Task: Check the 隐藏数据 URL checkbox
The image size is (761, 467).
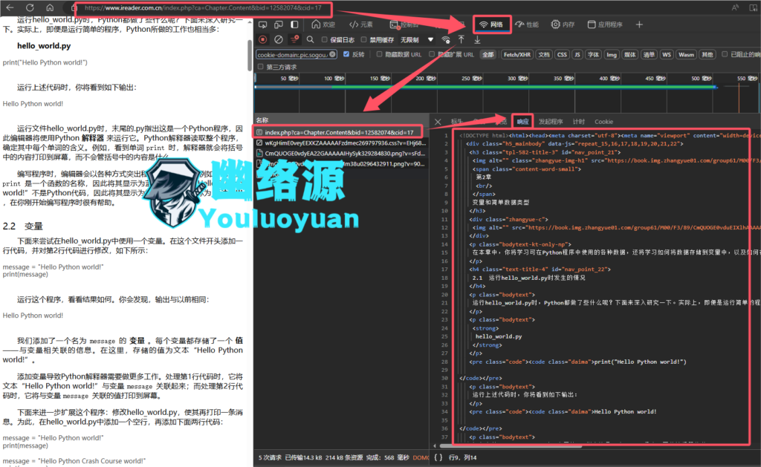Action: [379, 54]
